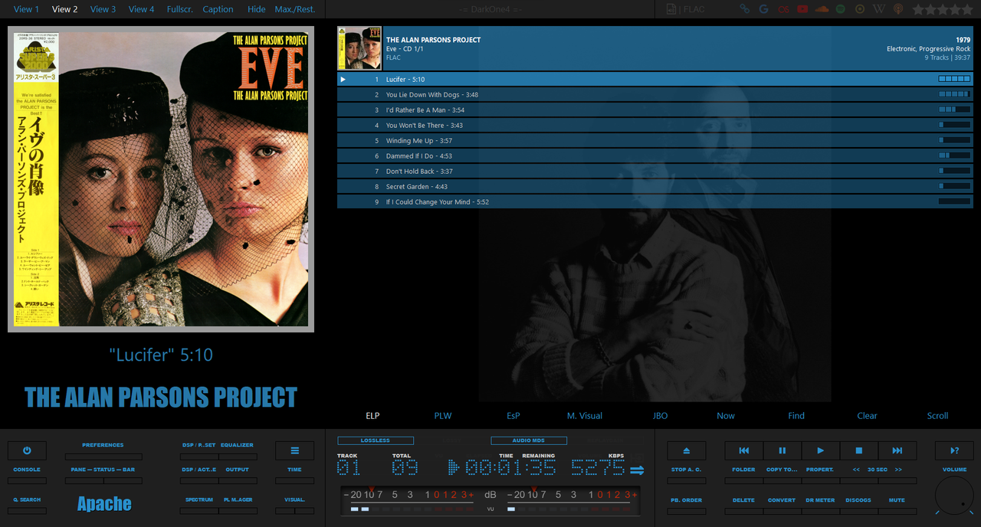Switch to View 4
Image resolution: width=981 pixels, height=527 pixels.
(x=142, y=9)
